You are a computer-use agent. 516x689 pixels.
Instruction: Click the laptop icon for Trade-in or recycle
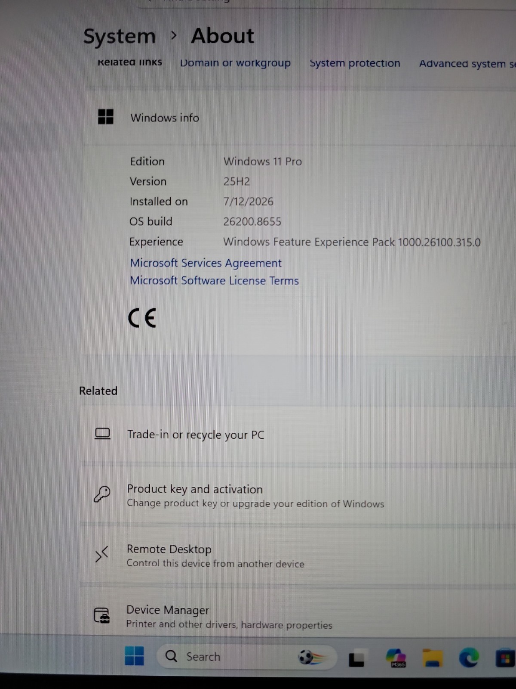102,434
